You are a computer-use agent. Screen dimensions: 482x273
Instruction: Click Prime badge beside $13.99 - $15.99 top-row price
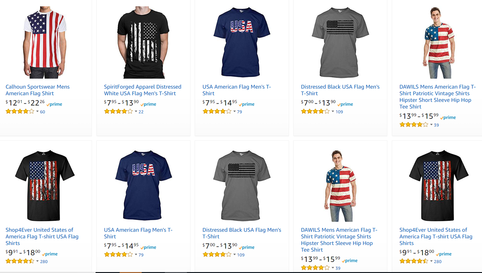click(448, 118)
